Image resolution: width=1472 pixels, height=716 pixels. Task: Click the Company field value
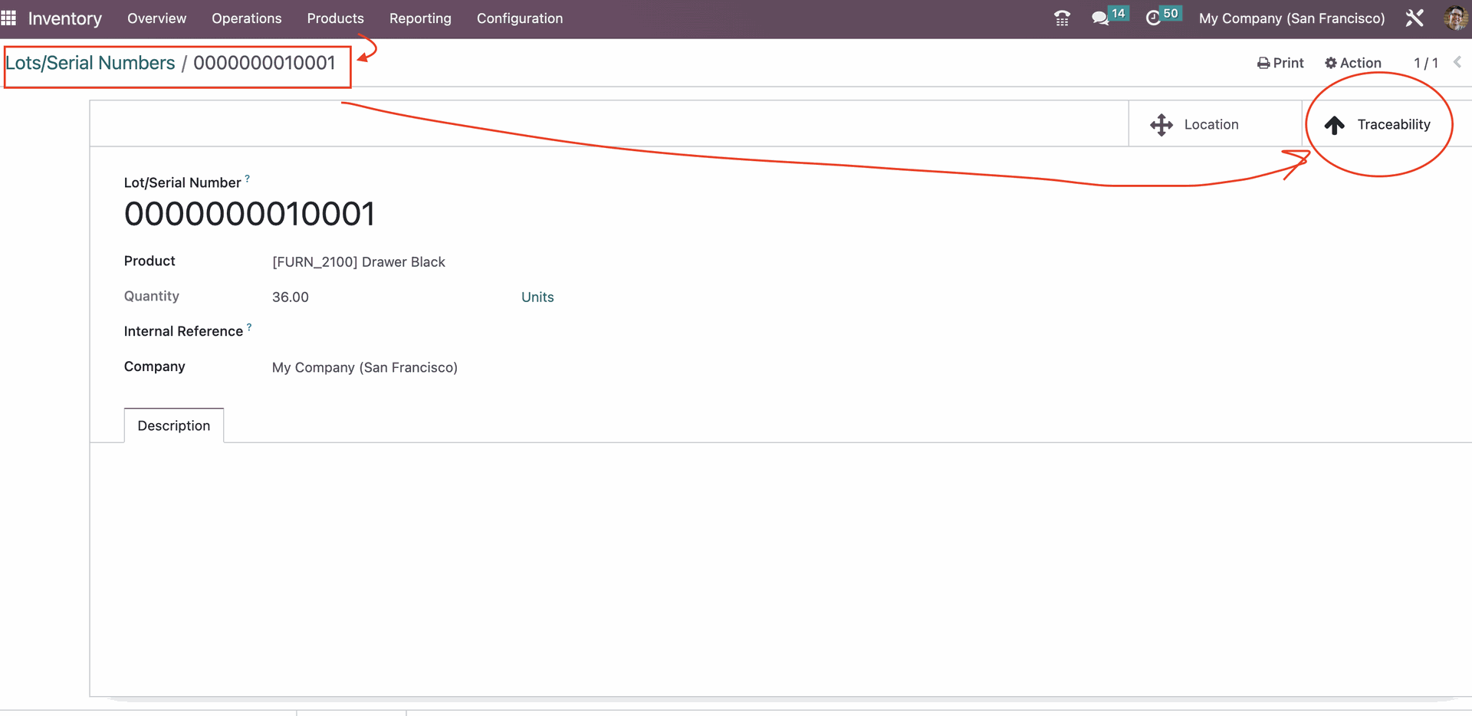[x=365, y=368]
